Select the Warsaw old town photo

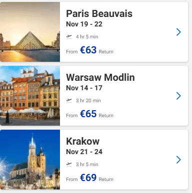tap(30, 96)
